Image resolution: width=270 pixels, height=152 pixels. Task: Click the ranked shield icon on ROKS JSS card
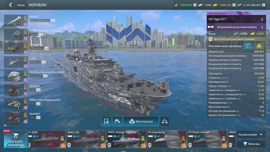(69, 145)
